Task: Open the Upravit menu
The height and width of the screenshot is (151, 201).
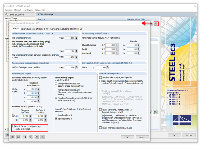Action: (18, 10)
